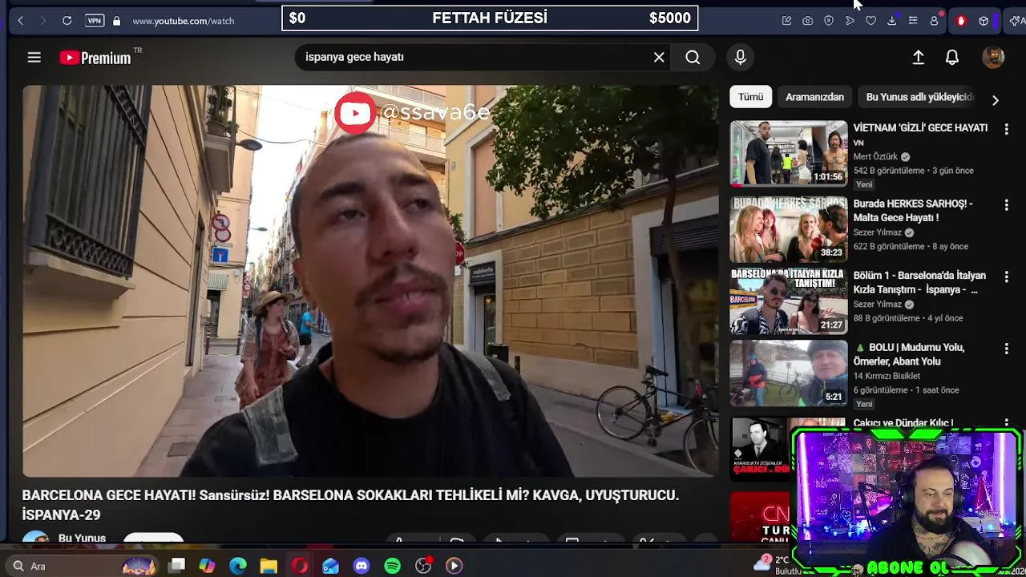
Task: Open thumbnail of 'Burada HERKES SARHOŞ!' video
Action: pos(789,229)
